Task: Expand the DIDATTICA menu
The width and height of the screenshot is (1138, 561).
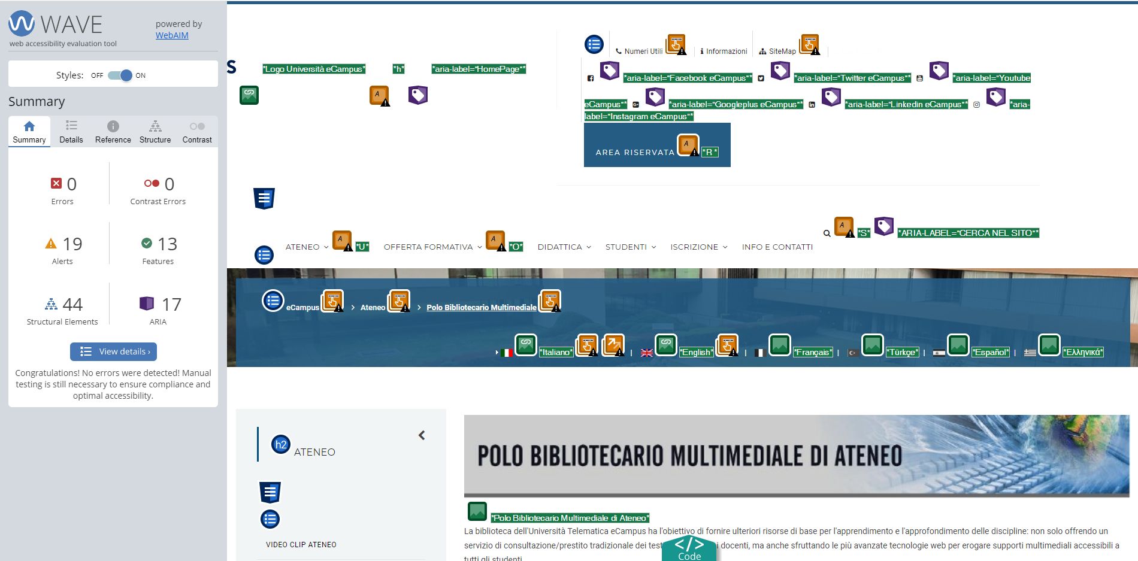Action: point(564,247)
